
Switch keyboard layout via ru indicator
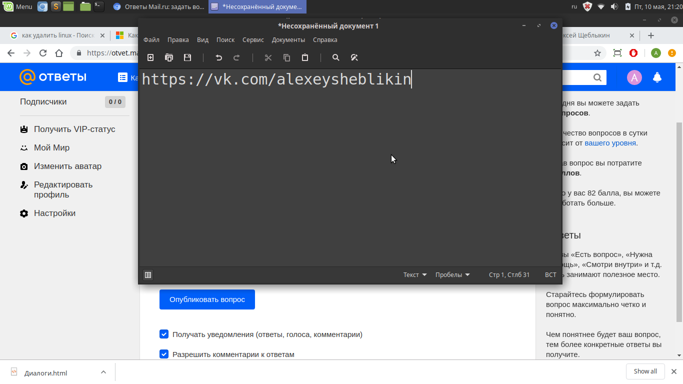click(574, 6)
